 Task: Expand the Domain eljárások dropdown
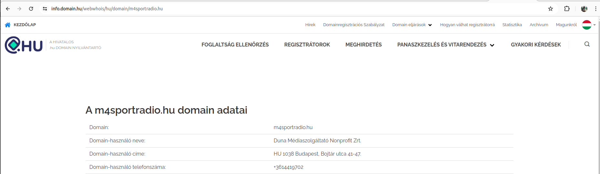[x=412, y=25]
